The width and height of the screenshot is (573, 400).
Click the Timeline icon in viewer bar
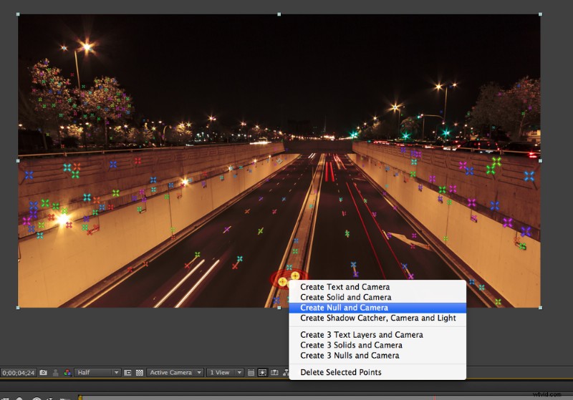274,373
